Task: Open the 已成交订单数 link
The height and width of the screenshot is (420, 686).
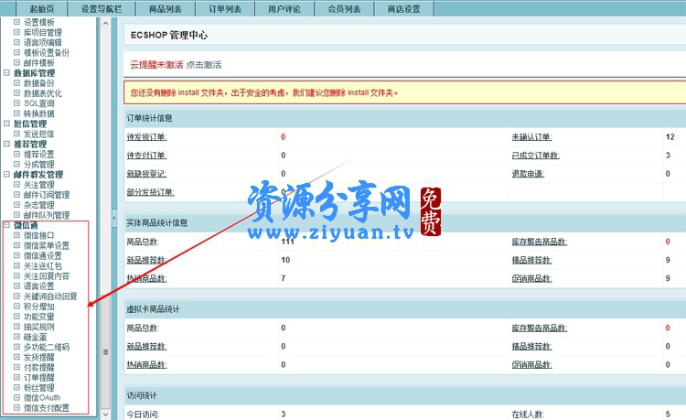Action: (x=536, y=156)
